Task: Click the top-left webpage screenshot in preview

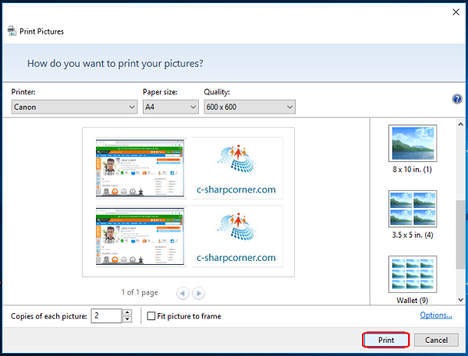Action: [140, 168]
